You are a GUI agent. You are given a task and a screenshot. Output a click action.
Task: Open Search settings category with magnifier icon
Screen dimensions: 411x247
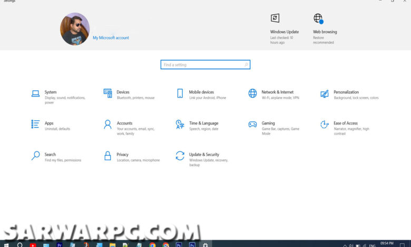(56, 157)
